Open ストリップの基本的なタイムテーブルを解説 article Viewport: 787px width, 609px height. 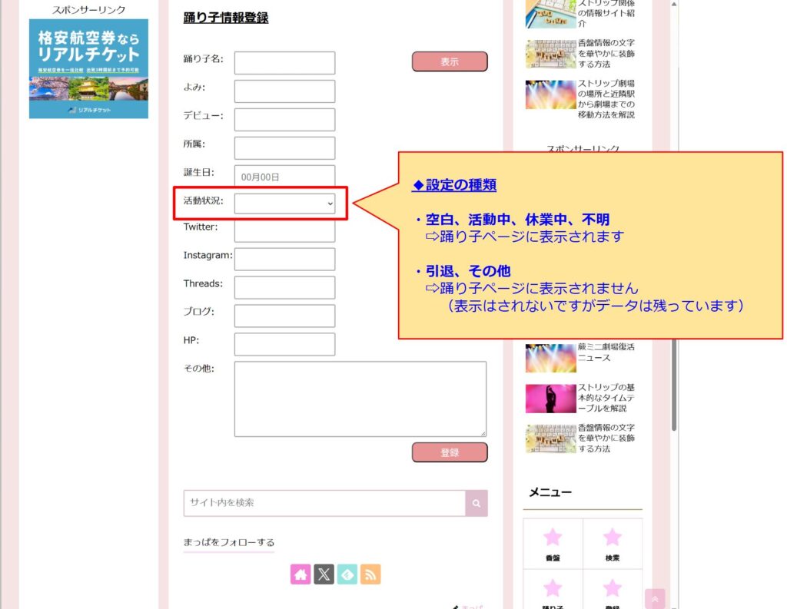606,398
